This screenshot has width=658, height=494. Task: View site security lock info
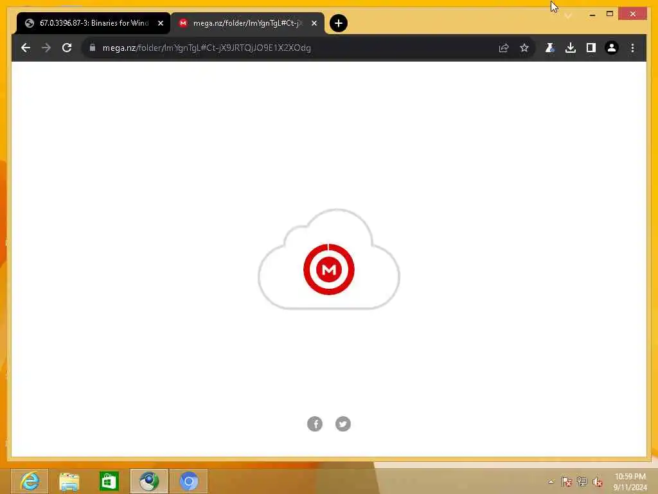point(93,48)
